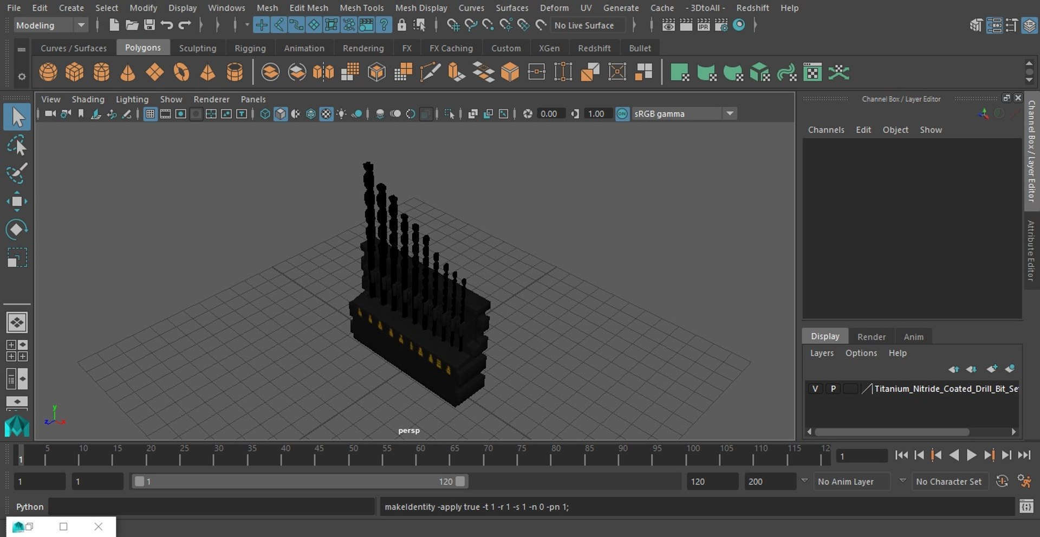Open the Mesh Tools menu
This screenshot has width=1040, height=537.
click(361, 8)
